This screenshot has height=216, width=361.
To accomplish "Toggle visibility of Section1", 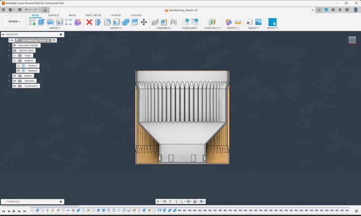I will [19, 66].
